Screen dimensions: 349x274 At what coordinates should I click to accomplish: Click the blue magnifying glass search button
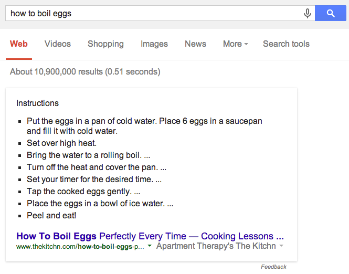(x=331, y=13)
